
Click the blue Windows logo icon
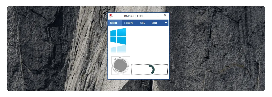point(118,36)
